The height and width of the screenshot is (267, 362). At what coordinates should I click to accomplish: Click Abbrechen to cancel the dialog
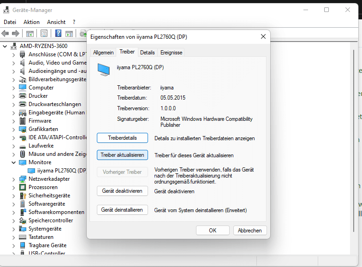click(x=250, y=231)
